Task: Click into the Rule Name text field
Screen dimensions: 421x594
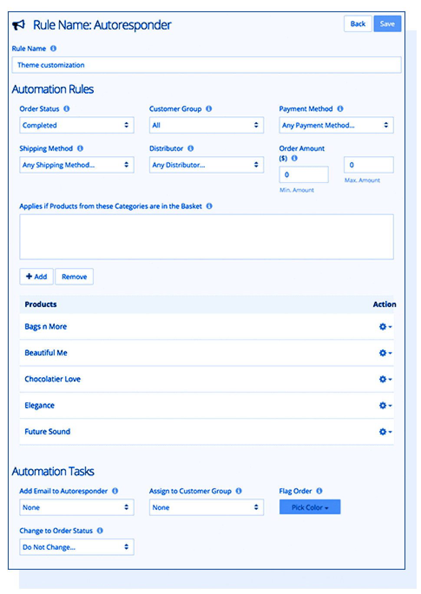Action: pyautogui.click(x=206, y=65)
